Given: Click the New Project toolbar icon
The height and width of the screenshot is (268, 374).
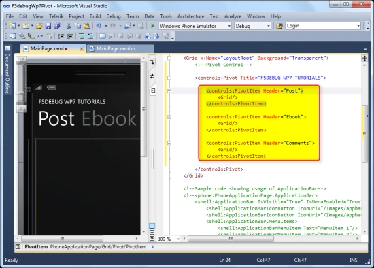Looking at the screenshot, I should [x=12, y=26].
